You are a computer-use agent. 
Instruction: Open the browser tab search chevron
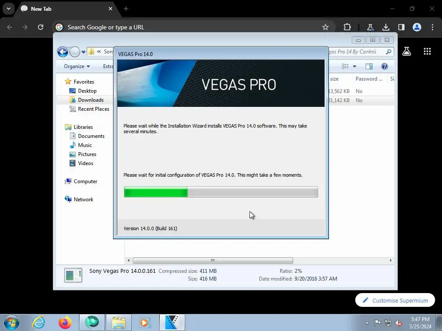click(x=9, y=9)
